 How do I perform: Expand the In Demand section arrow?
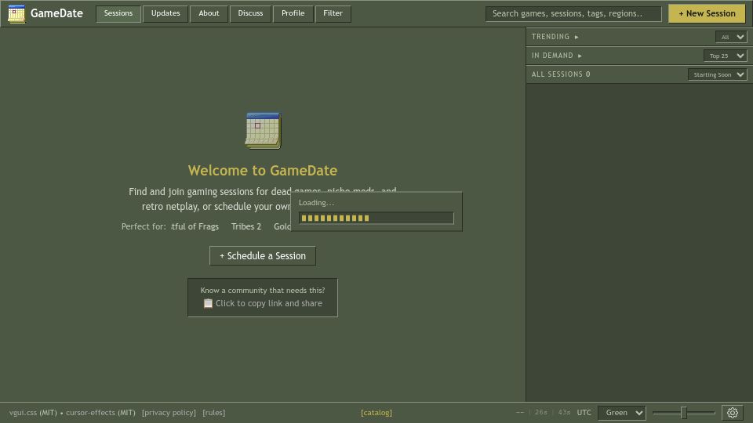(x=580, y=56)
